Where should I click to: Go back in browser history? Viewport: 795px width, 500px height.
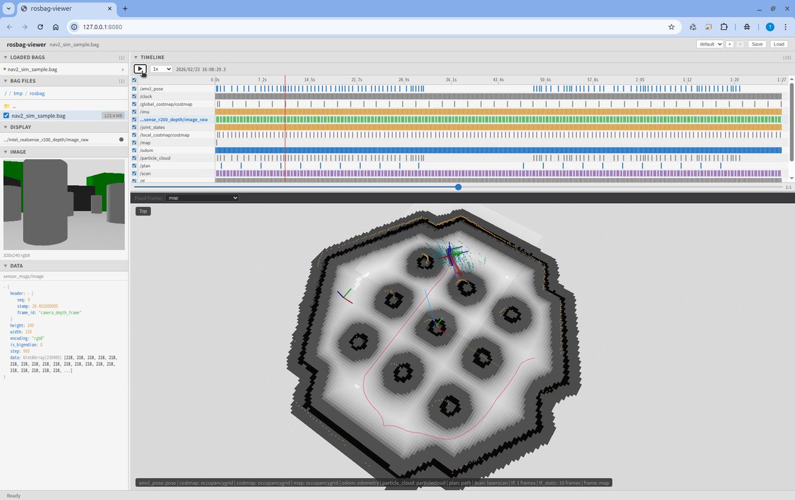click(9, 27)
